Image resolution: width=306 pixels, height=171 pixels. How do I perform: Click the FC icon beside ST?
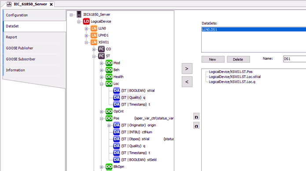coord(101,56)
